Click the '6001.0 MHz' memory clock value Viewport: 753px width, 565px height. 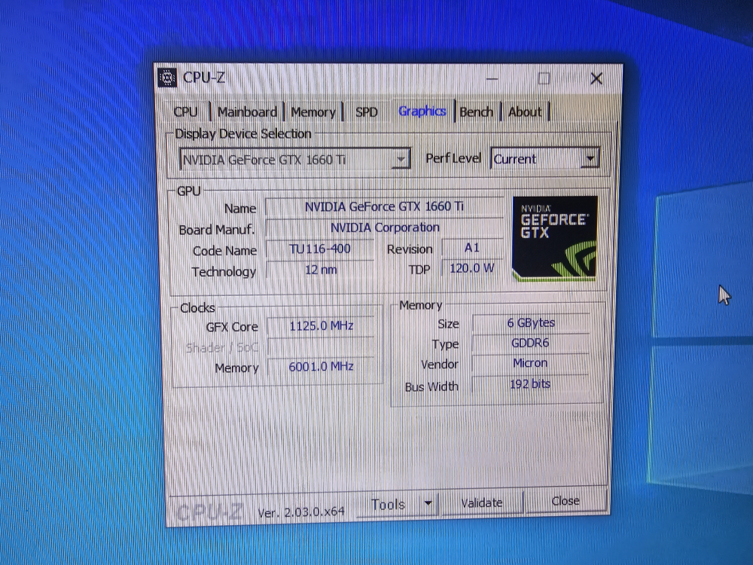321,367
